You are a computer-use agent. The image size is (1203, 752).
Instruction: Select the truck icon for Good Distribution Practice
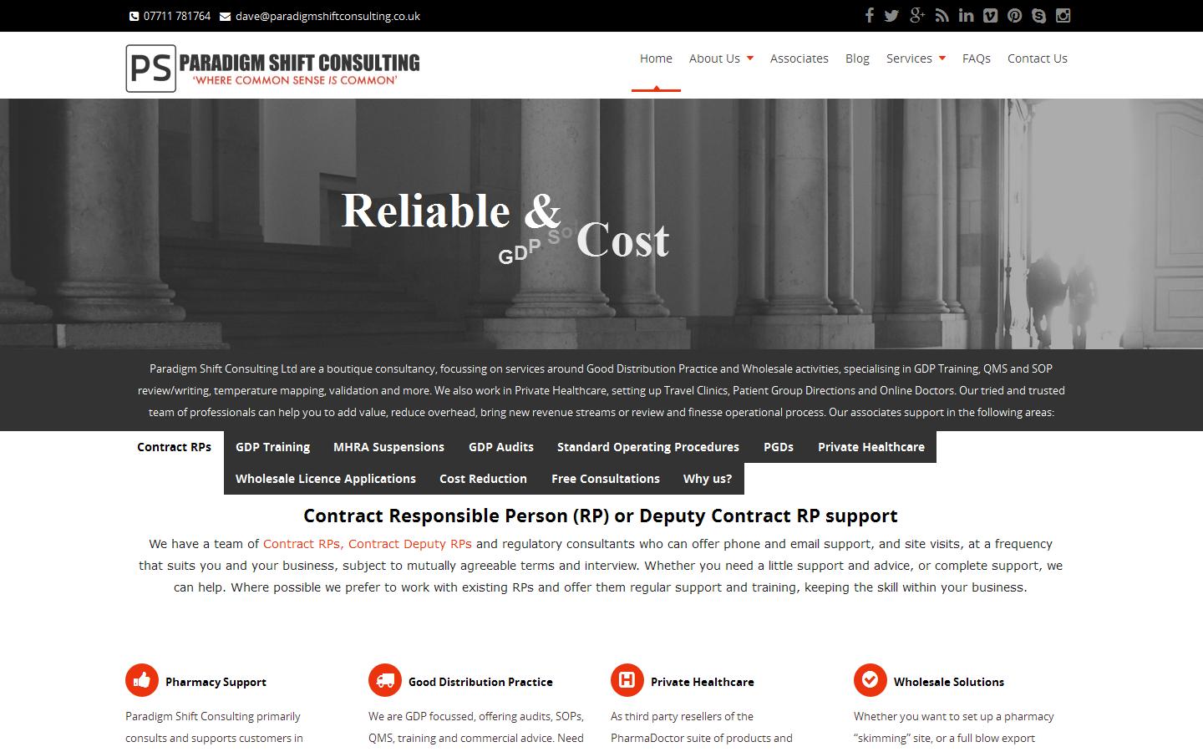click(384, 680)
